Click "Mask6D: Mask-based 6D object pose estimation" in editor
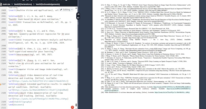The width and height of the screenshot is (206, 109). click(35, 19)
